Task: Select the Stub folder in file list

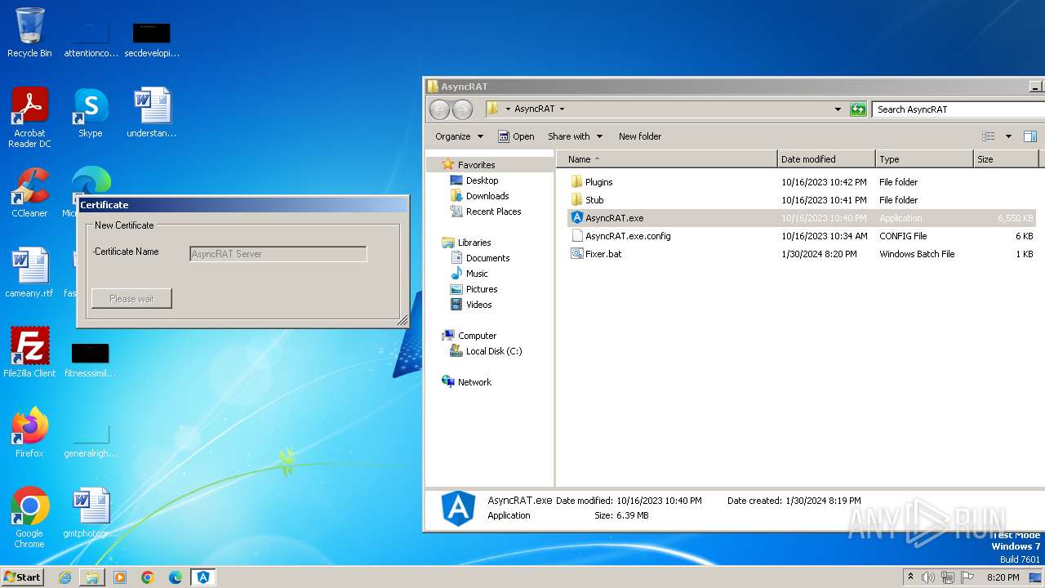Action: point(594,200)
